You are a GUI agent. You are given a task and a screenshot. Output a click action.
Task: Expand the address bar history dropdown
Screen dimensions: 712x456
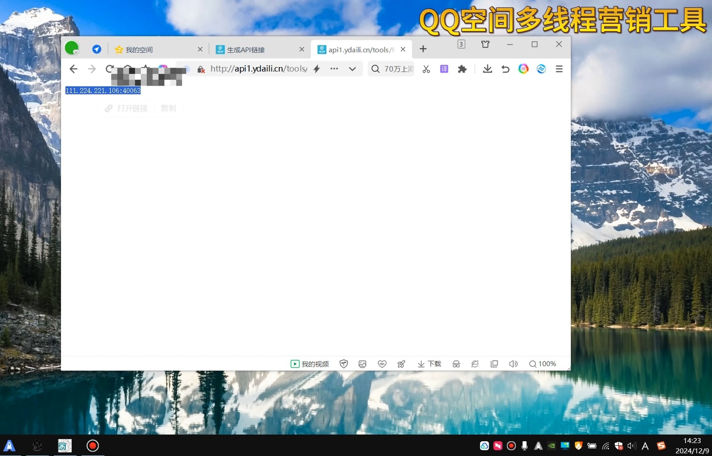point(352,69)
